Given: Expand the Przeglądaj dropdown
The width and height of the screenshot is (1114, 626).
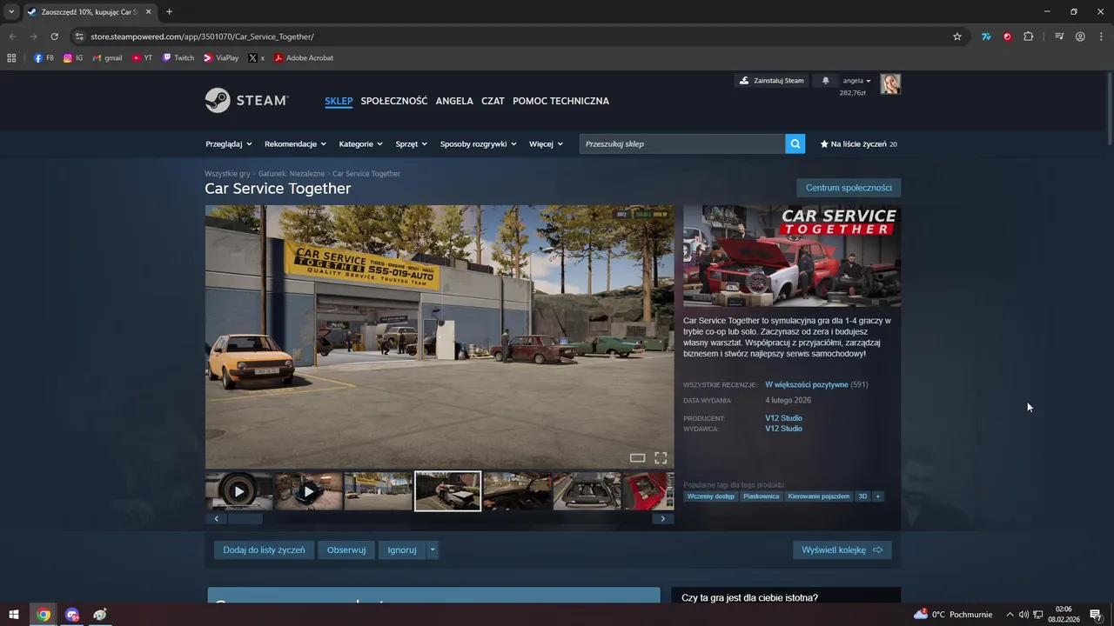Looking at the screenshot, I should point(229,144).
